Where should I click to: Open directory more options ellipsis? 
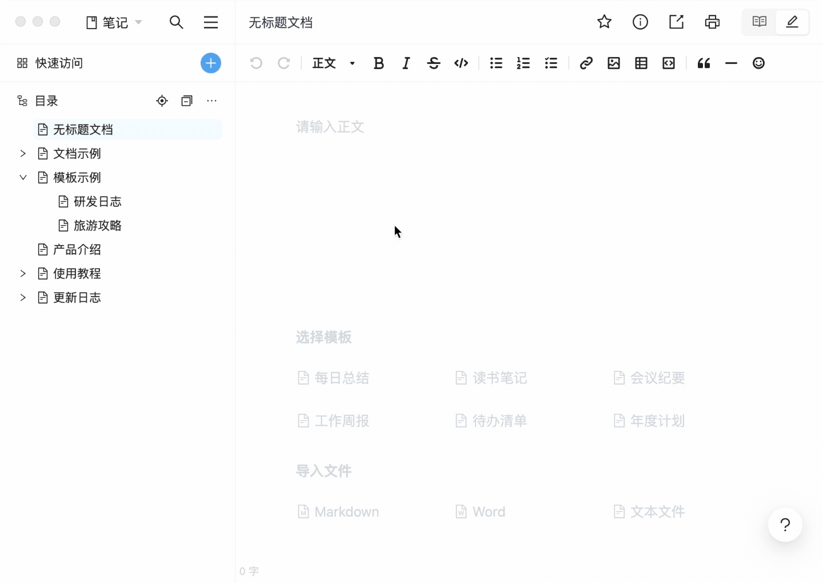tap(211, 101)
